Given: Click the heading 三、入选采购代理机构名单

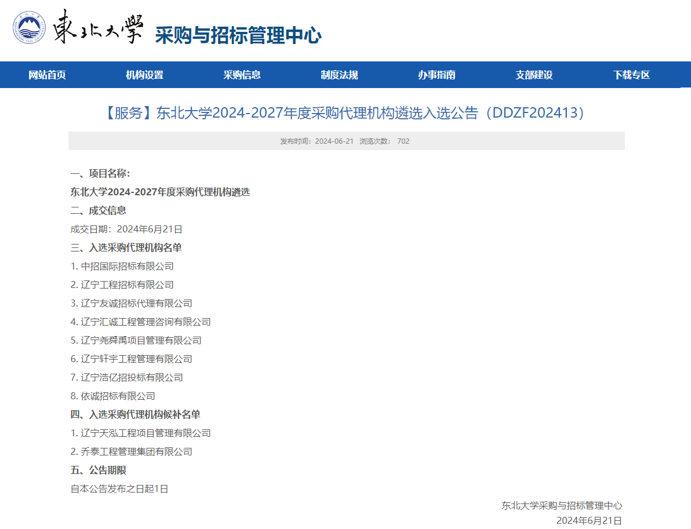Looking at the screenshot, I should (126, 247).
